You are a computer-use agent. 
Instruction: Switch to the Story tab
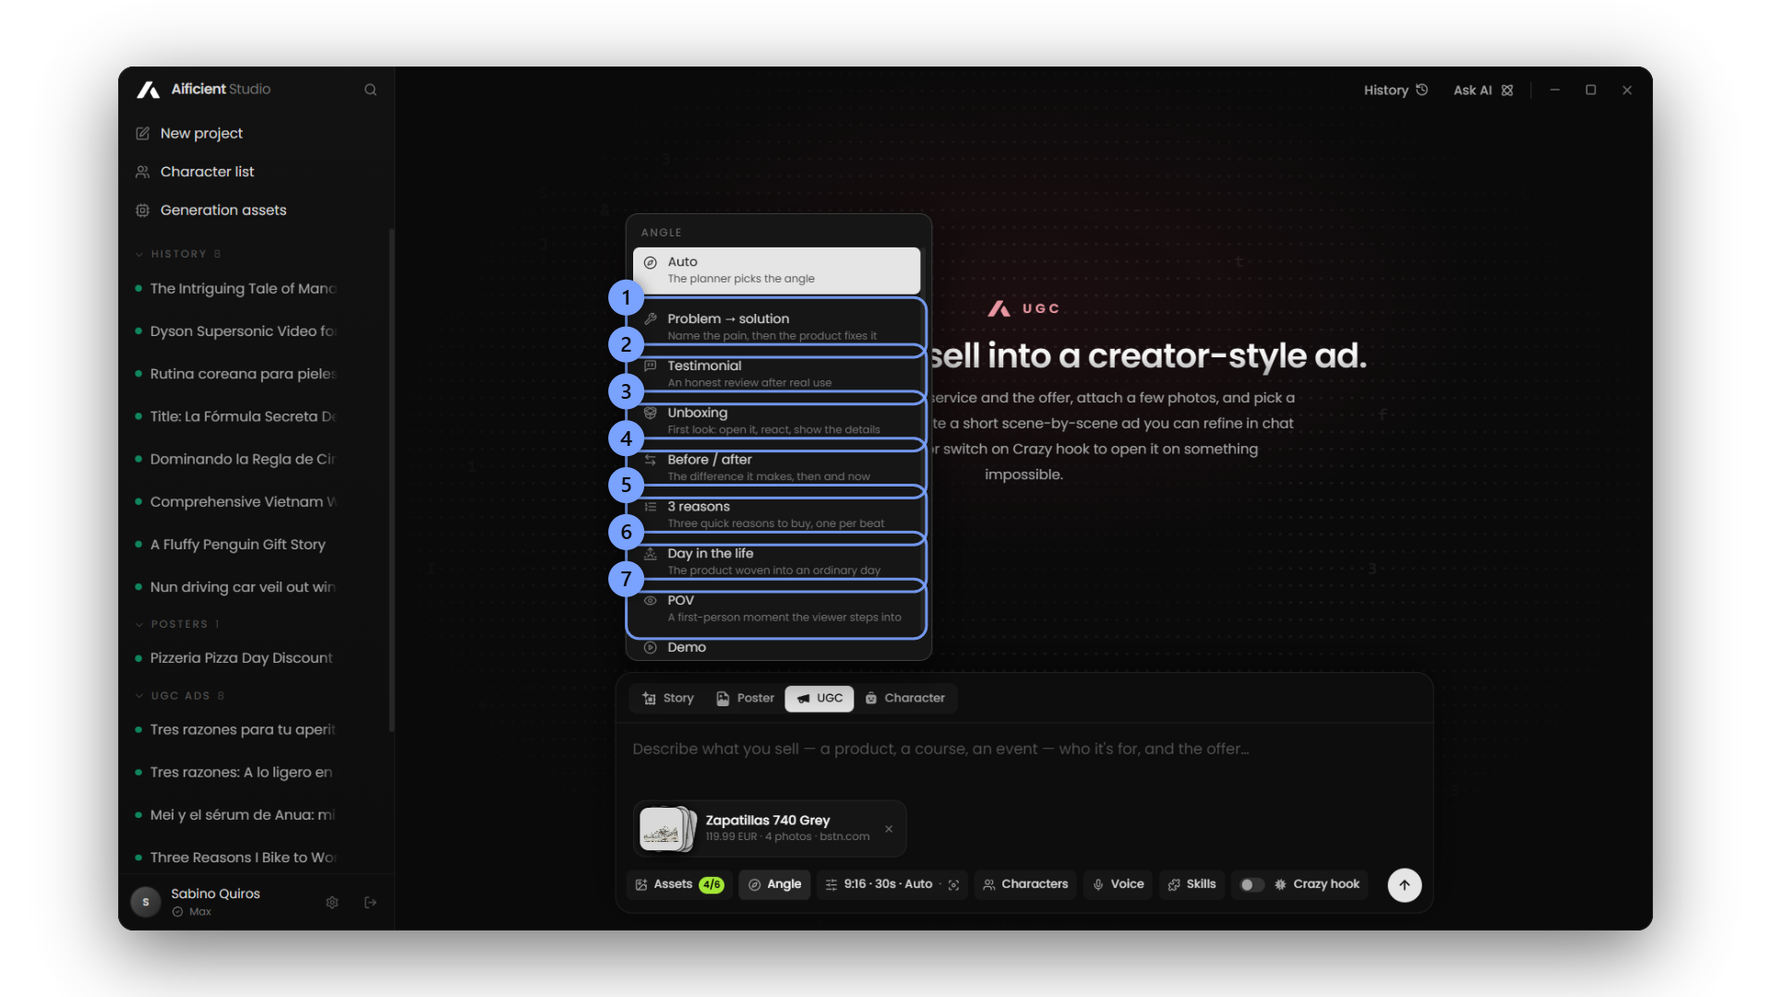pos(668,699)
